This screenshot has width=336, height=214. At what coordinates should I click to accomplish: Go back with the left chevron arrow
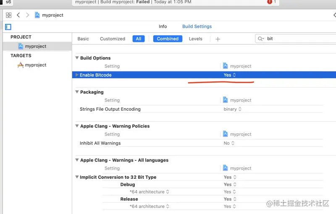click(x=18, y=15)
